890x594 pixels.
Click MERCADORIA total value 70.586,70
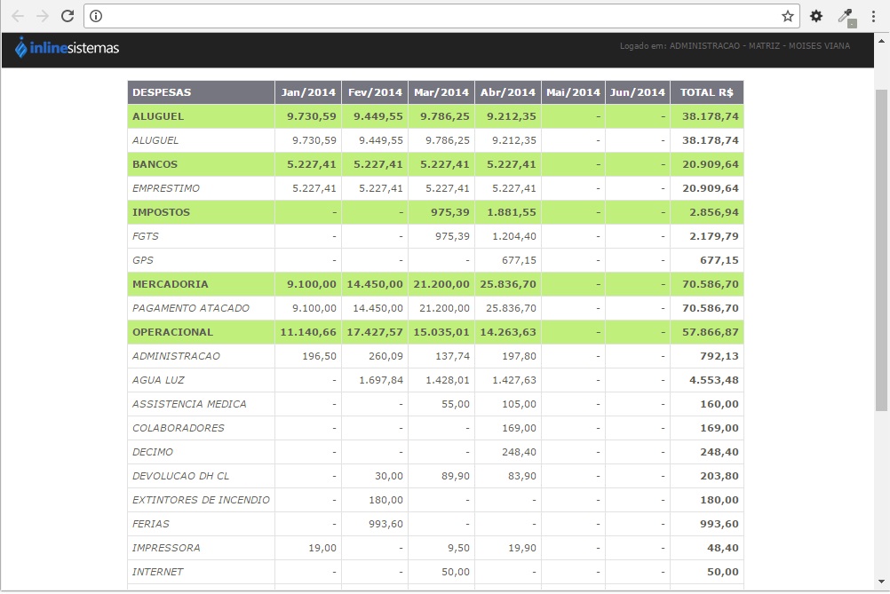coord(710,283)
